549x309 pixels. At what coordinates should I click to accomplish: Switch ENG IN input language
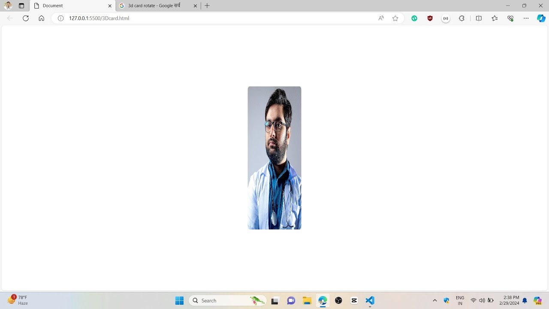[460, 300]
